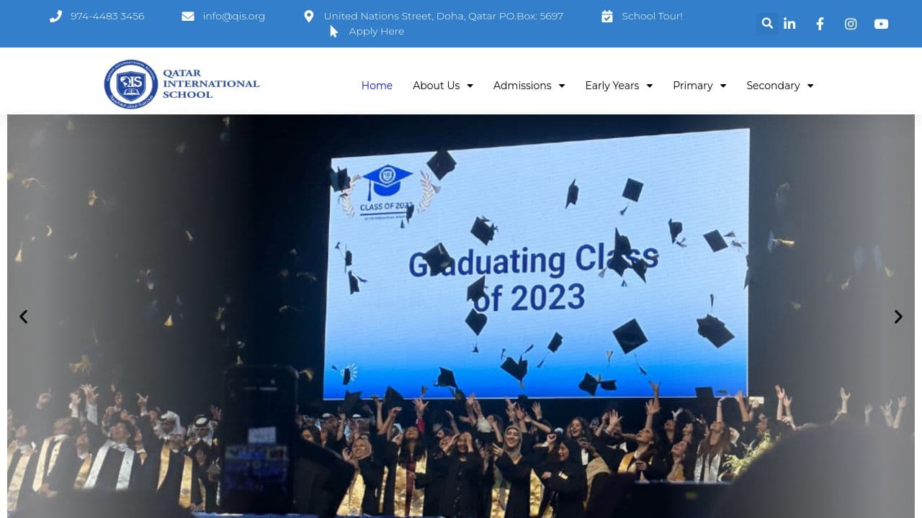This screenshot has height=518, width=922.
Task: Click the calendar icon beside School Tour
Action: point(607,15)
